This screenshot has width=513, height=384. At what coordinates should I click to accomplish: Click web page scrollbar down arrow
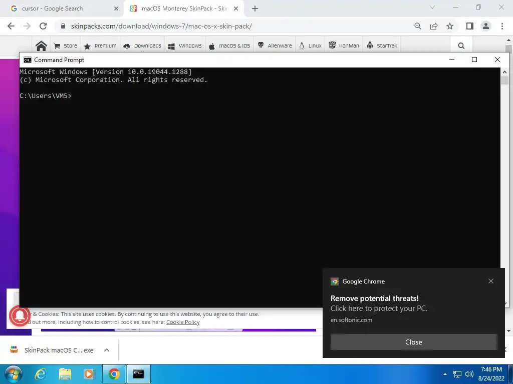tap(509, 331)
